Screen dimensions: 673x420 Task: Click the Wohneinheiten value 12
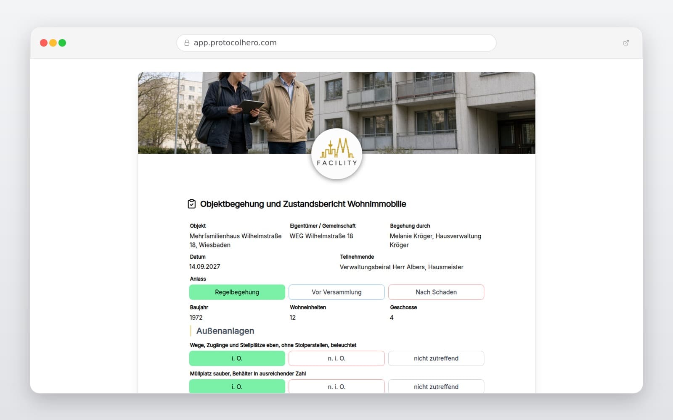(x=293, y=318)
